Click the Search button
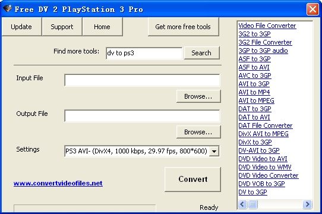The image size is (322, 214). (201, 53)
